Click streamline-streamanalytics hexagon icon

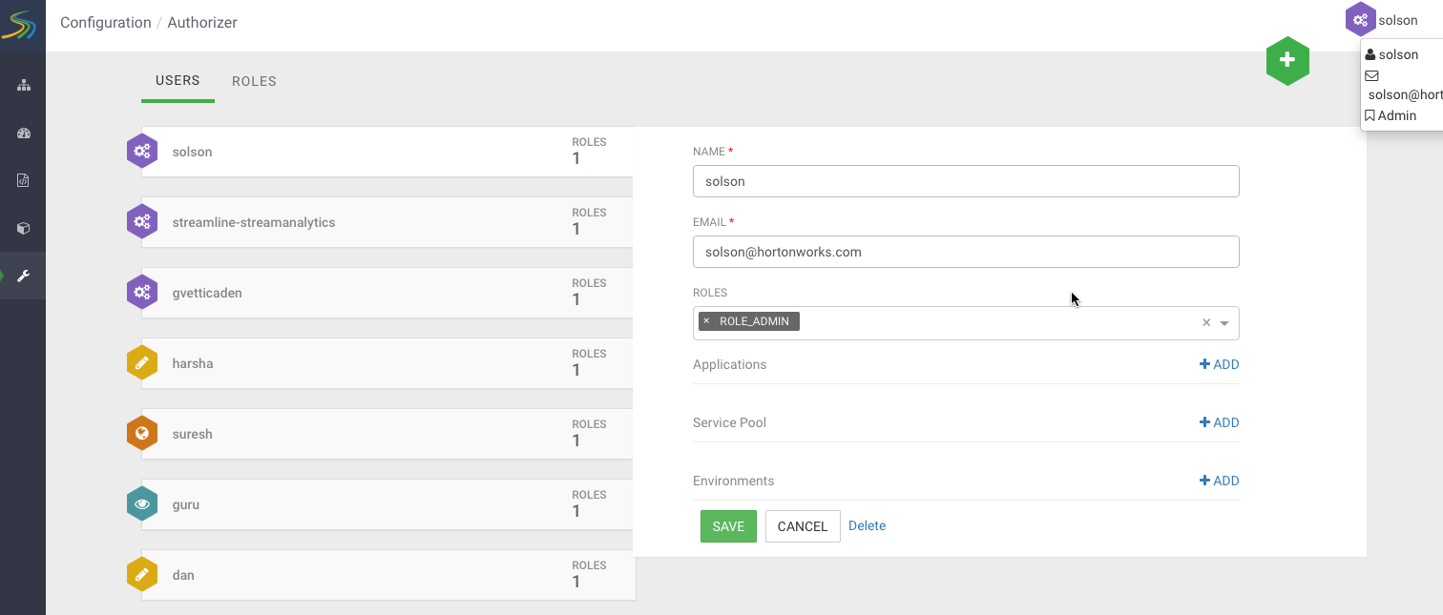point(142,221)
